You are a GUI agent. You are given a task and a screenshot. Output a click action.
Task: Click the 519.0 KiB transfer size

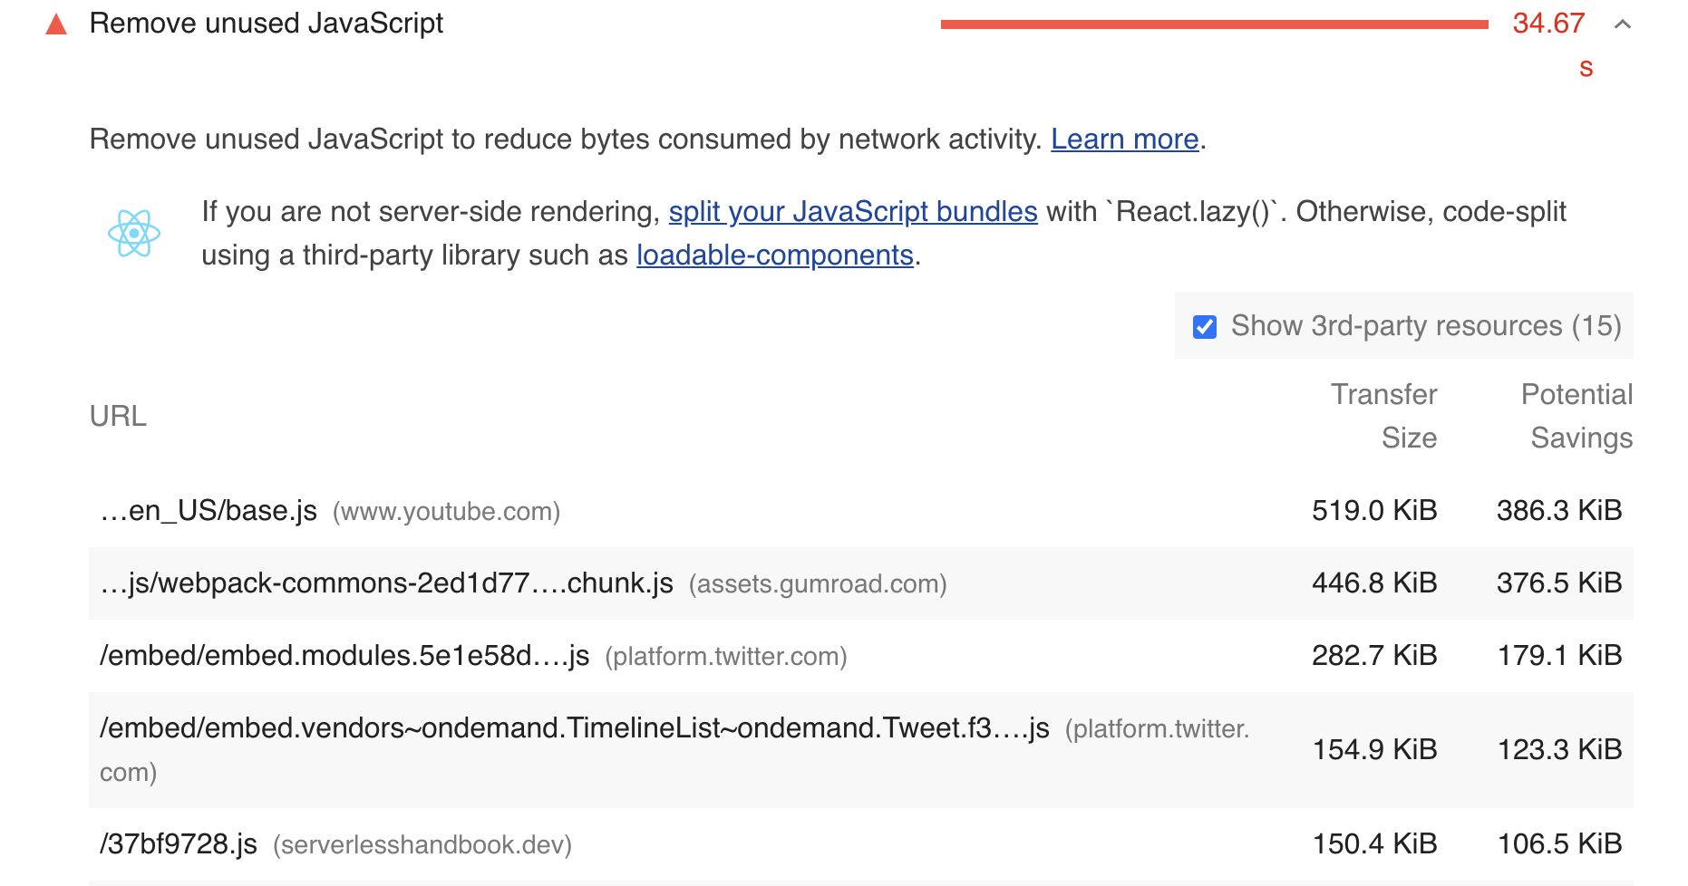[x=1374, y=510]
